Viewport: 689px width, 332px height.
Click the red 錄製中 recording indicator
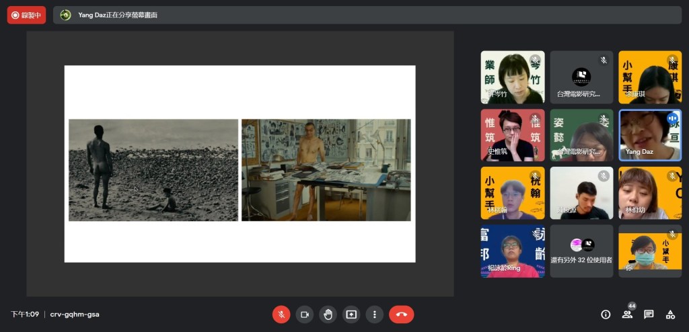click(26, 15)
